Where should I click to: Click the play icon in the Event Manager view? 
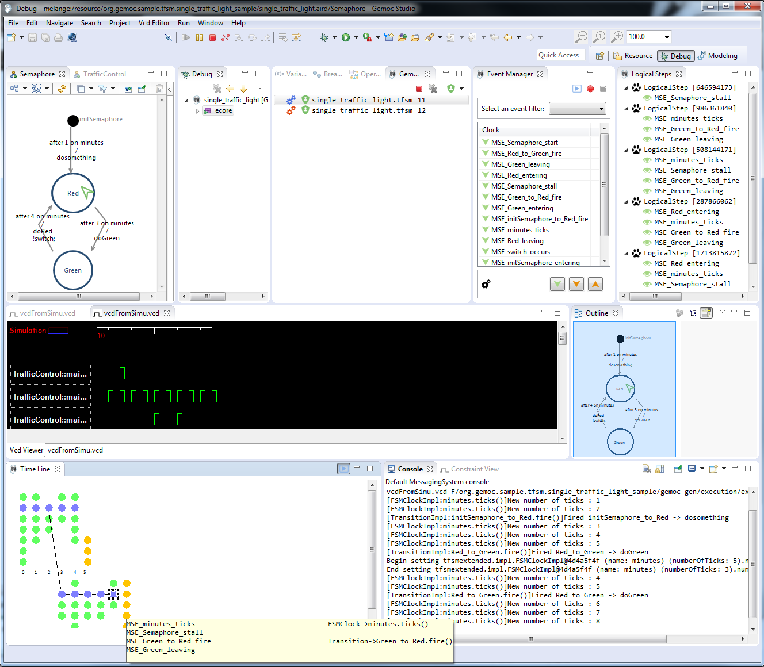(x=576, y=89)
